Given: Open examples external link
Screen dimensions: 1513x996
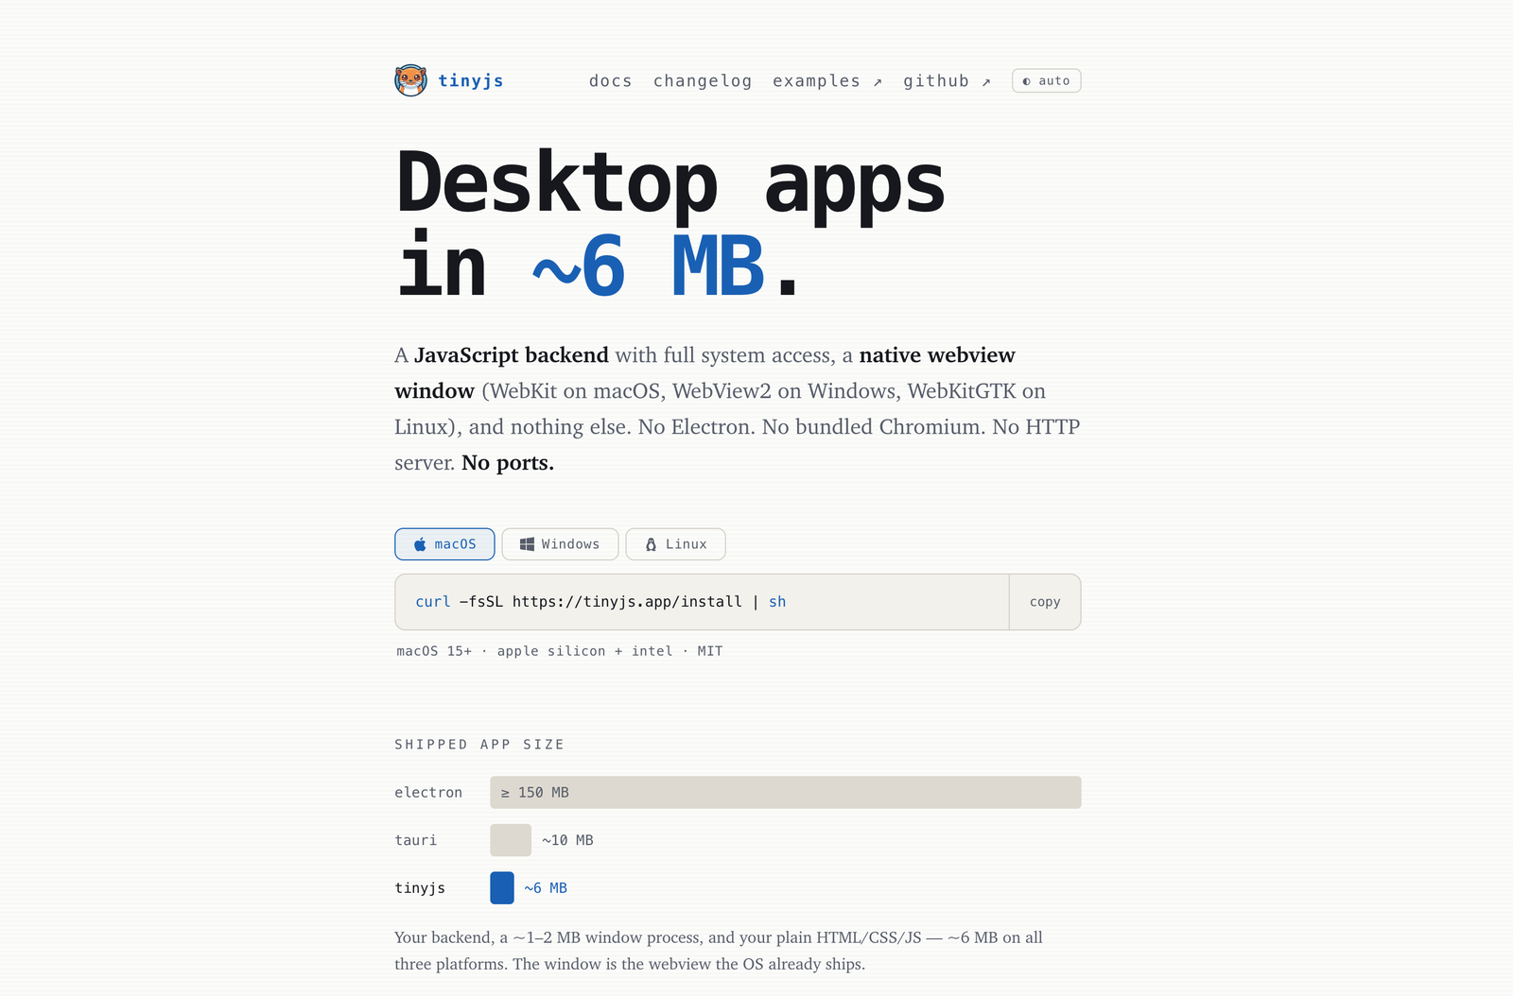Looking at the screenshot, I should click(x=827, y=81).
